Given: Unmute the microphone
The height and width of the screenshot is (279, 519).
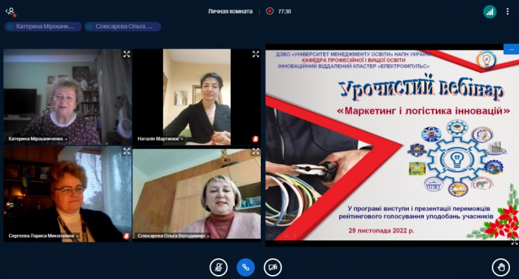Looking at the screenshot, I should (x=219, y=267).
